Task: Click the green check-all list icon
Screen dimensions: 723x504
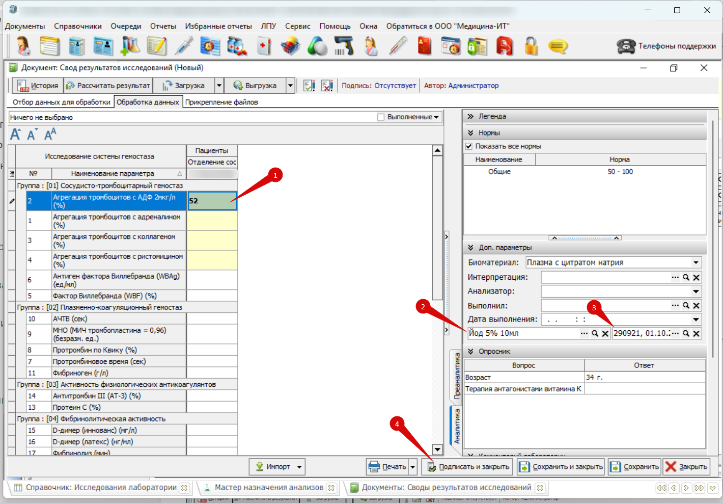Action: pos(309,86)
